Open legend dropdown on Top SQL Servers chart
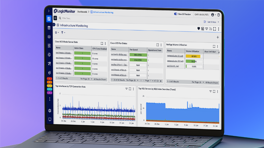 (x=210, y=91)
